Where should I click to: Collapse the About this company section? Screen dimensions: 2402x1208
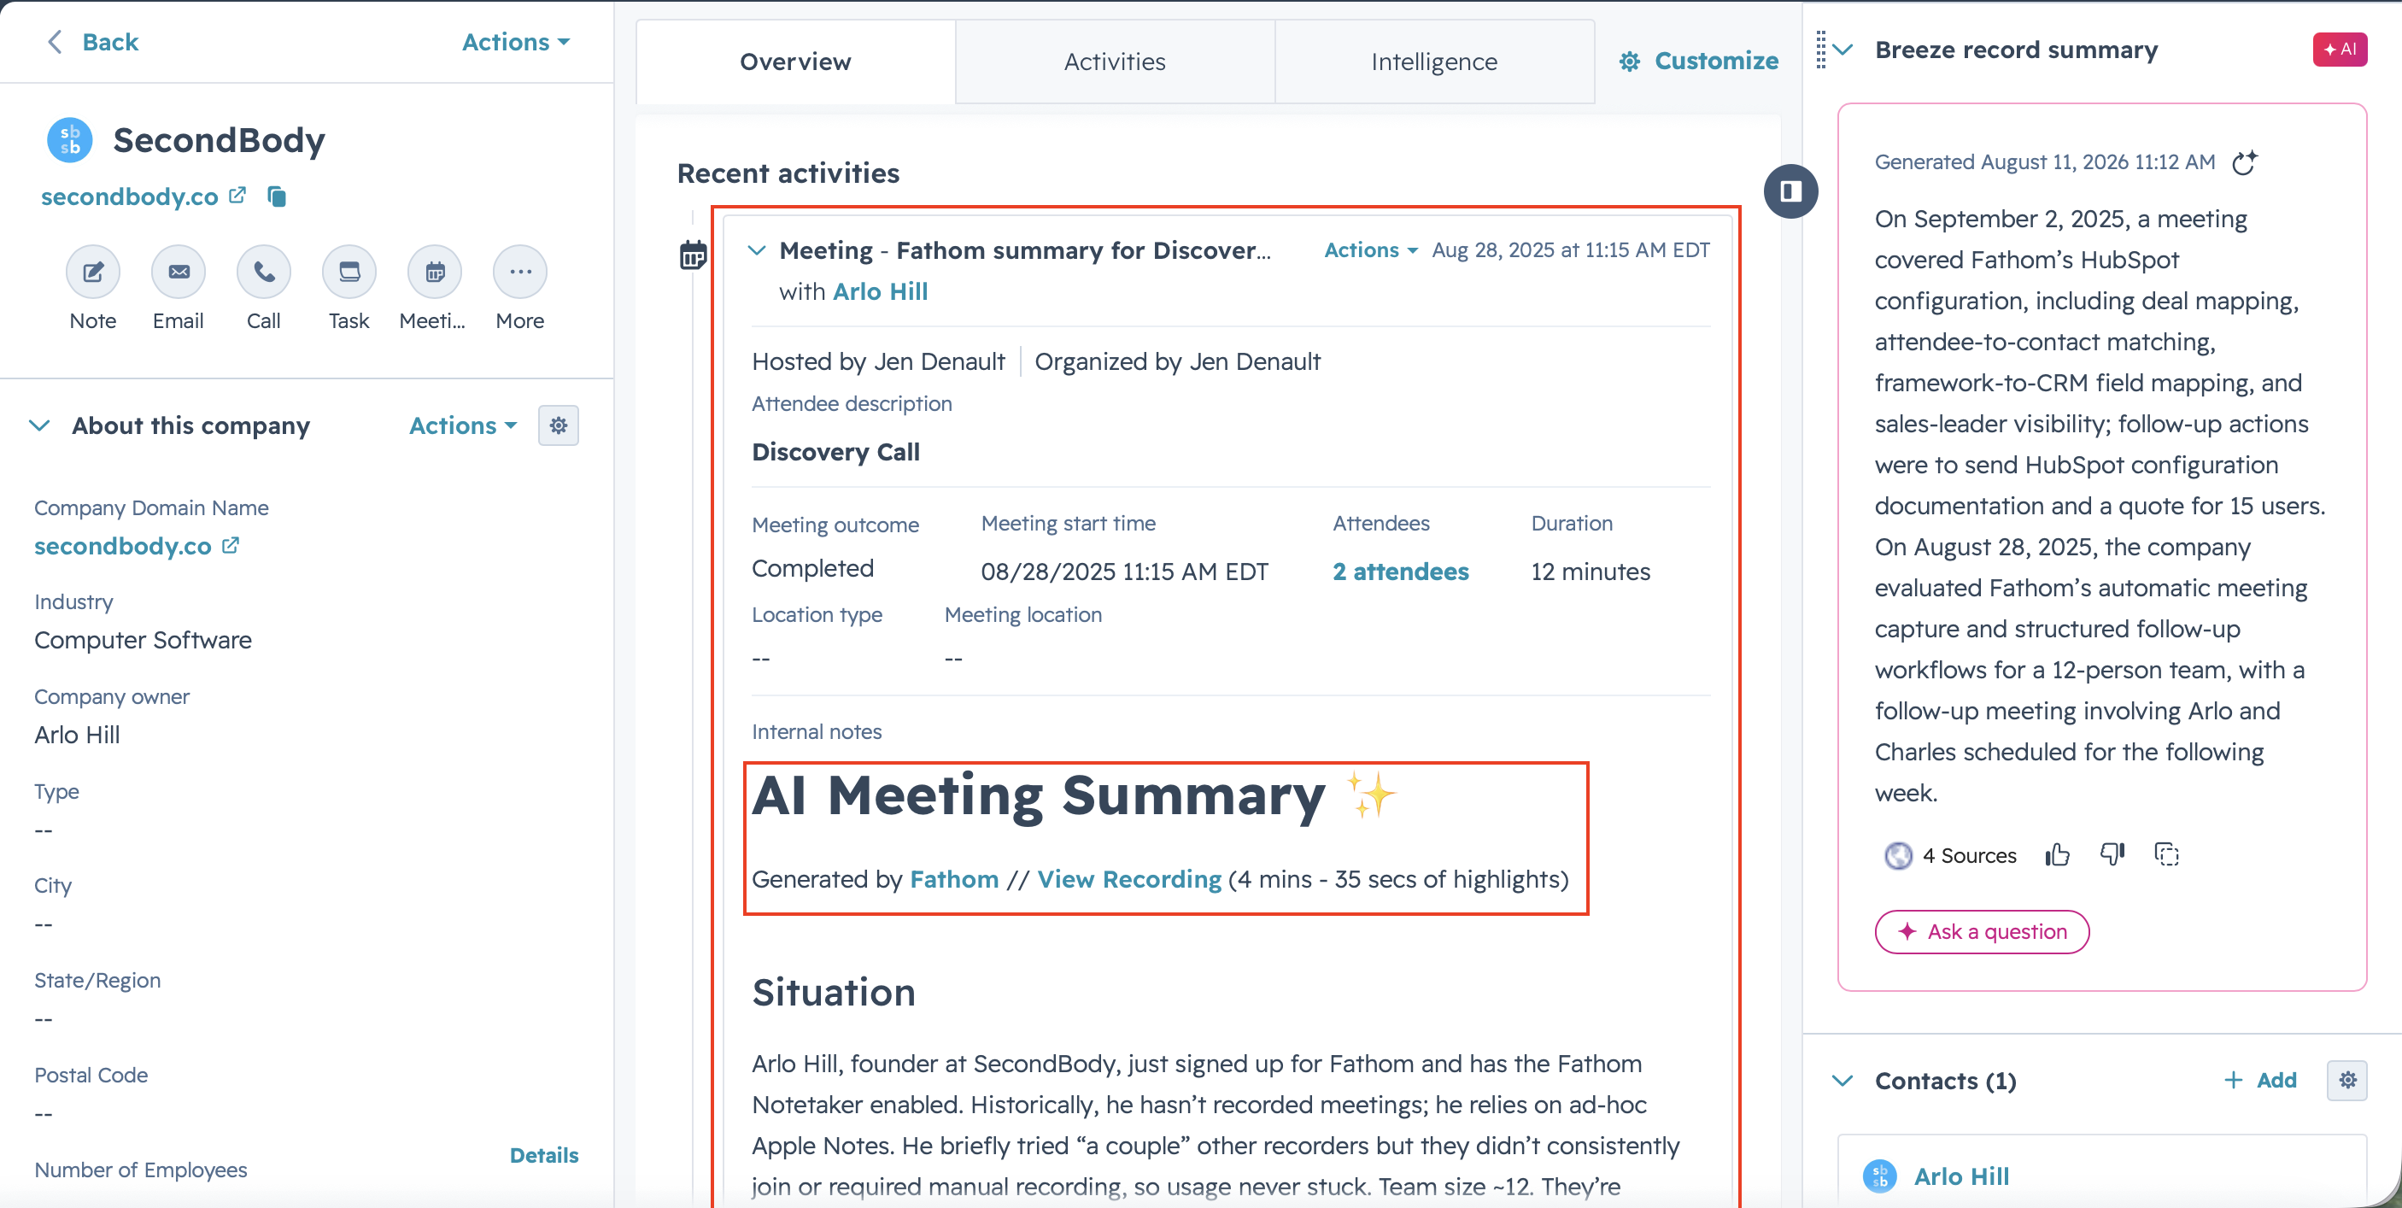(39, 425)
